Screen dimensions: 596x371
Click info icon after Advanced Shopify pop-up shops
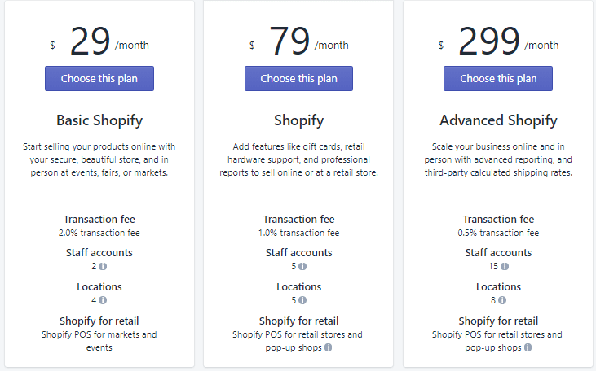(528, 347)
